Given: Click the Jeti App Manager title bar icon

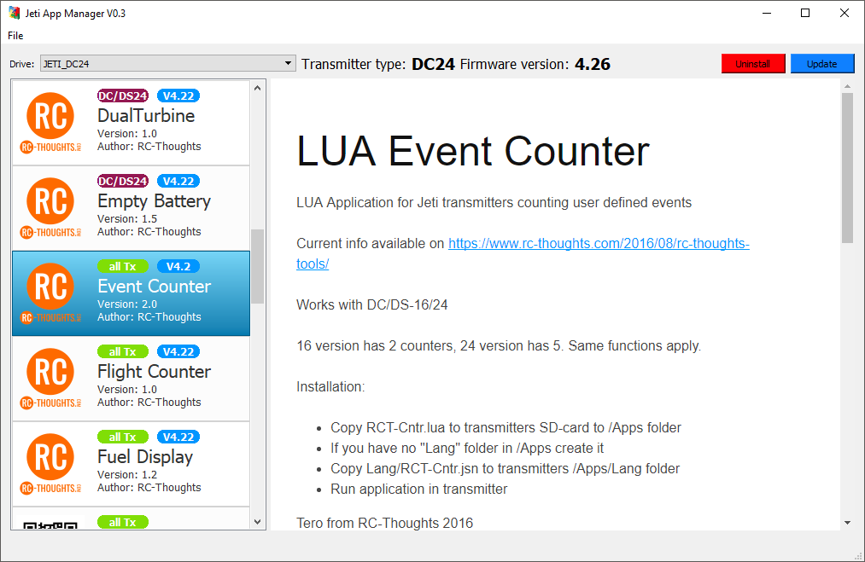Looking at the screenshot, I should (x=15, y=13).
